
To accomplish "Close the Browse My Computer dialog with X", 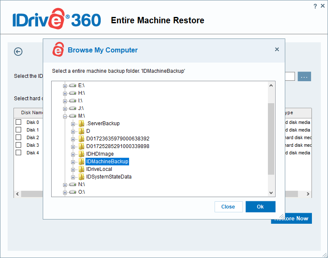I will 277,49.
